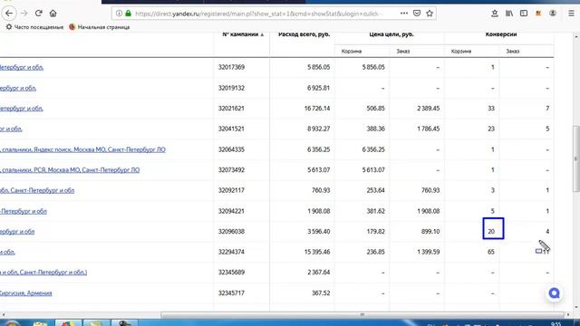This screenshot has height=326, width=580.
Task: Select campaign number 32021621
Action: [231, 109]
